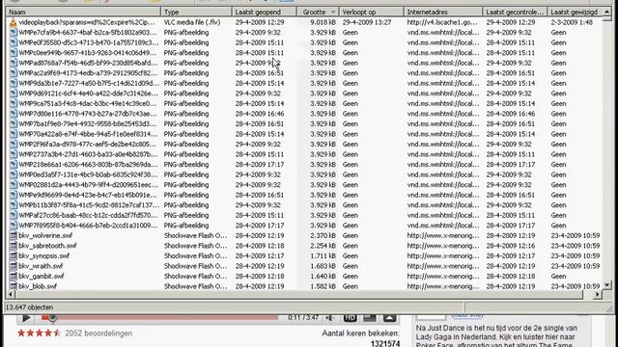Click the PNG icon beside WMPe7cfa9b4 file

pos(14,32)
